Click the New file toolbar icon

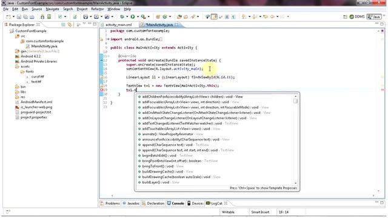(8, 17)
